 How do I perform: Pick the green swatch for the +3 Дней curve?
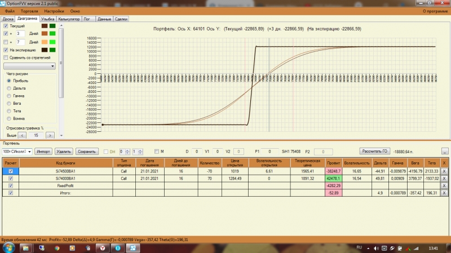tap(52, 33)
